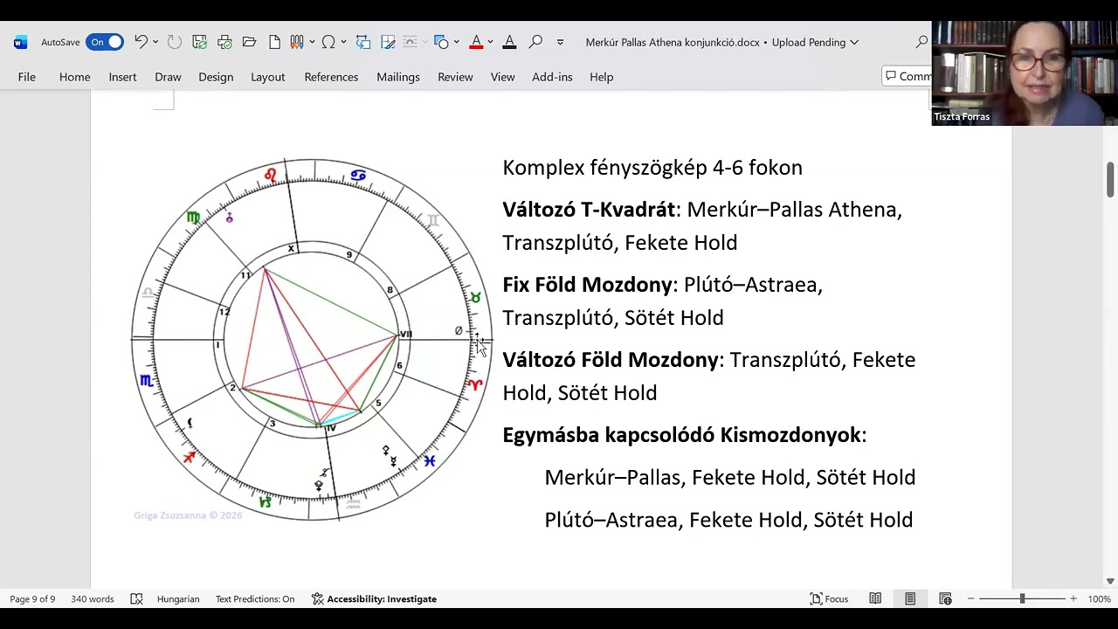Switch to the Review tab
Viewport: 1118px width, 629px height.
pos(455,77)
